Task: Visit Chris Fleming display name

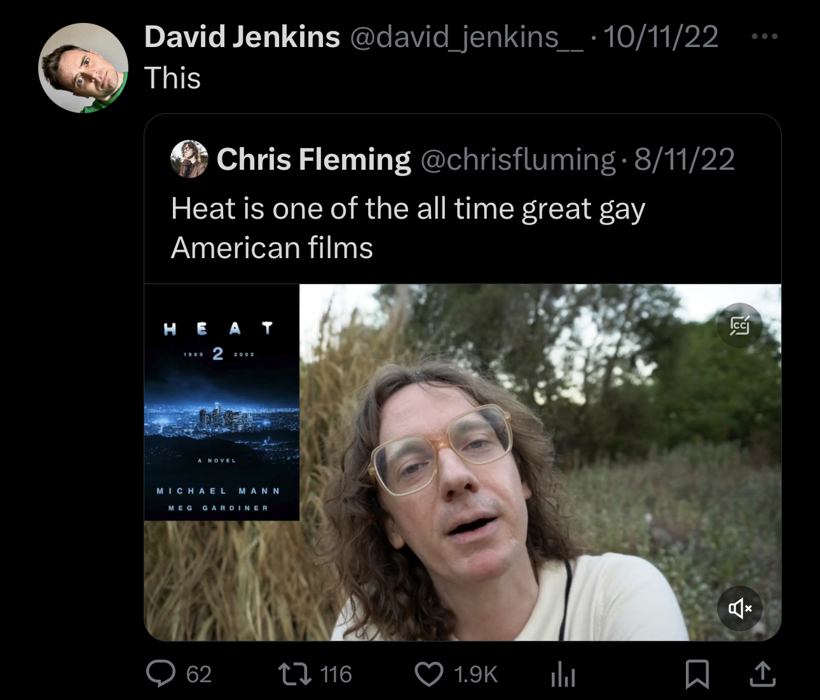Action: (314, 159)
